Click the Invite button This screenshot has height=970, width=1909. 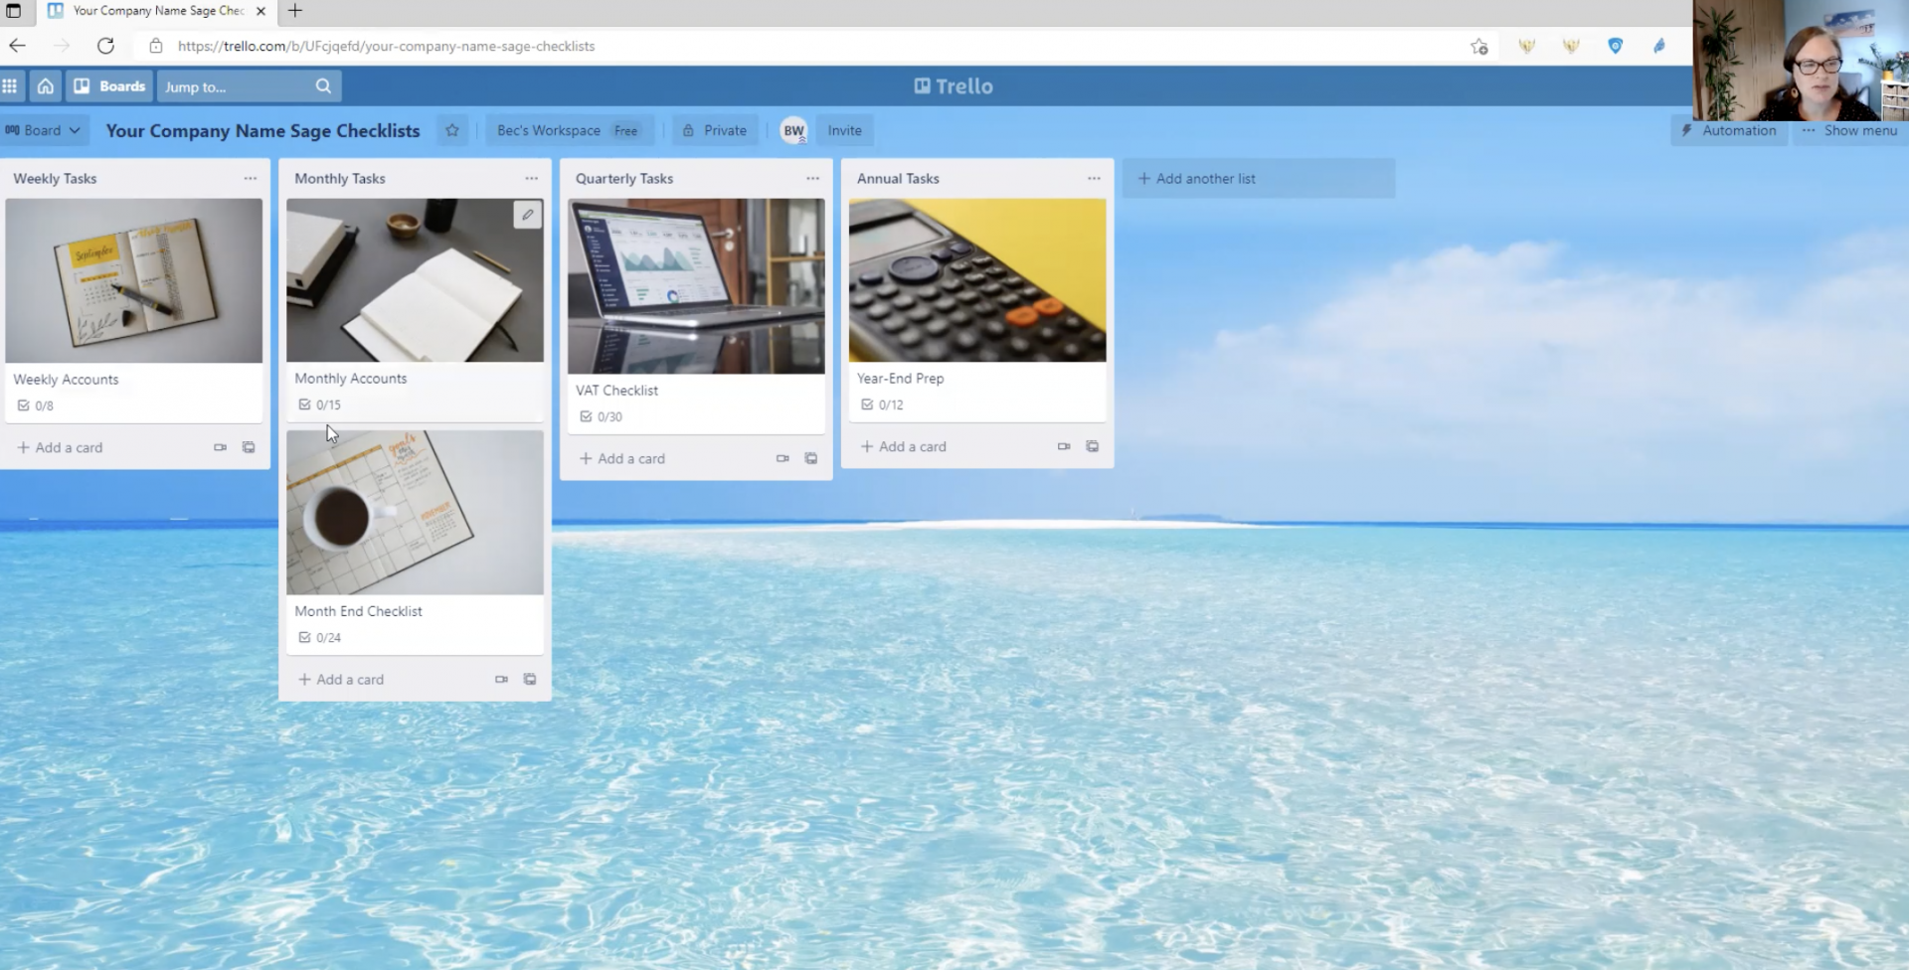click(844, 130)
